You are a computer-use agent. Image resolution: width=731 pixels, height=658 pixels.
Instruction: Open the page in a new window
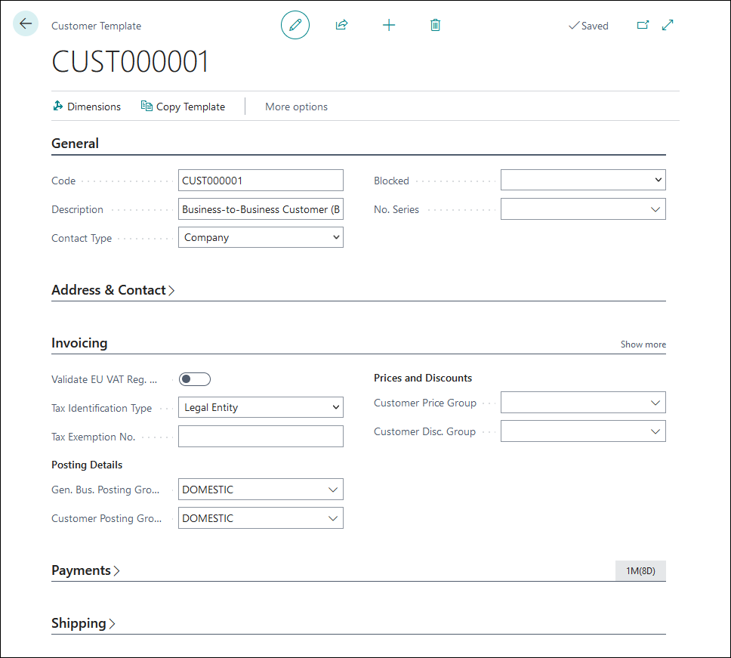[643, 25]
